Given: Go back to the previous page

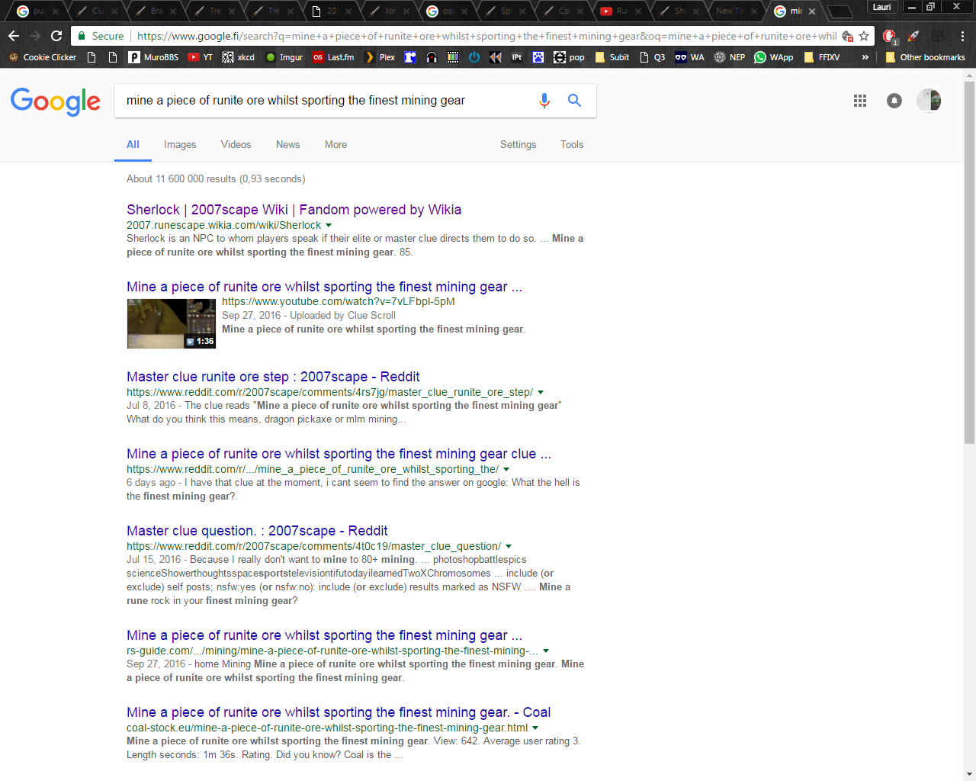Looking at the screenshot, I should pyautogui.click(x=14, y=36).
